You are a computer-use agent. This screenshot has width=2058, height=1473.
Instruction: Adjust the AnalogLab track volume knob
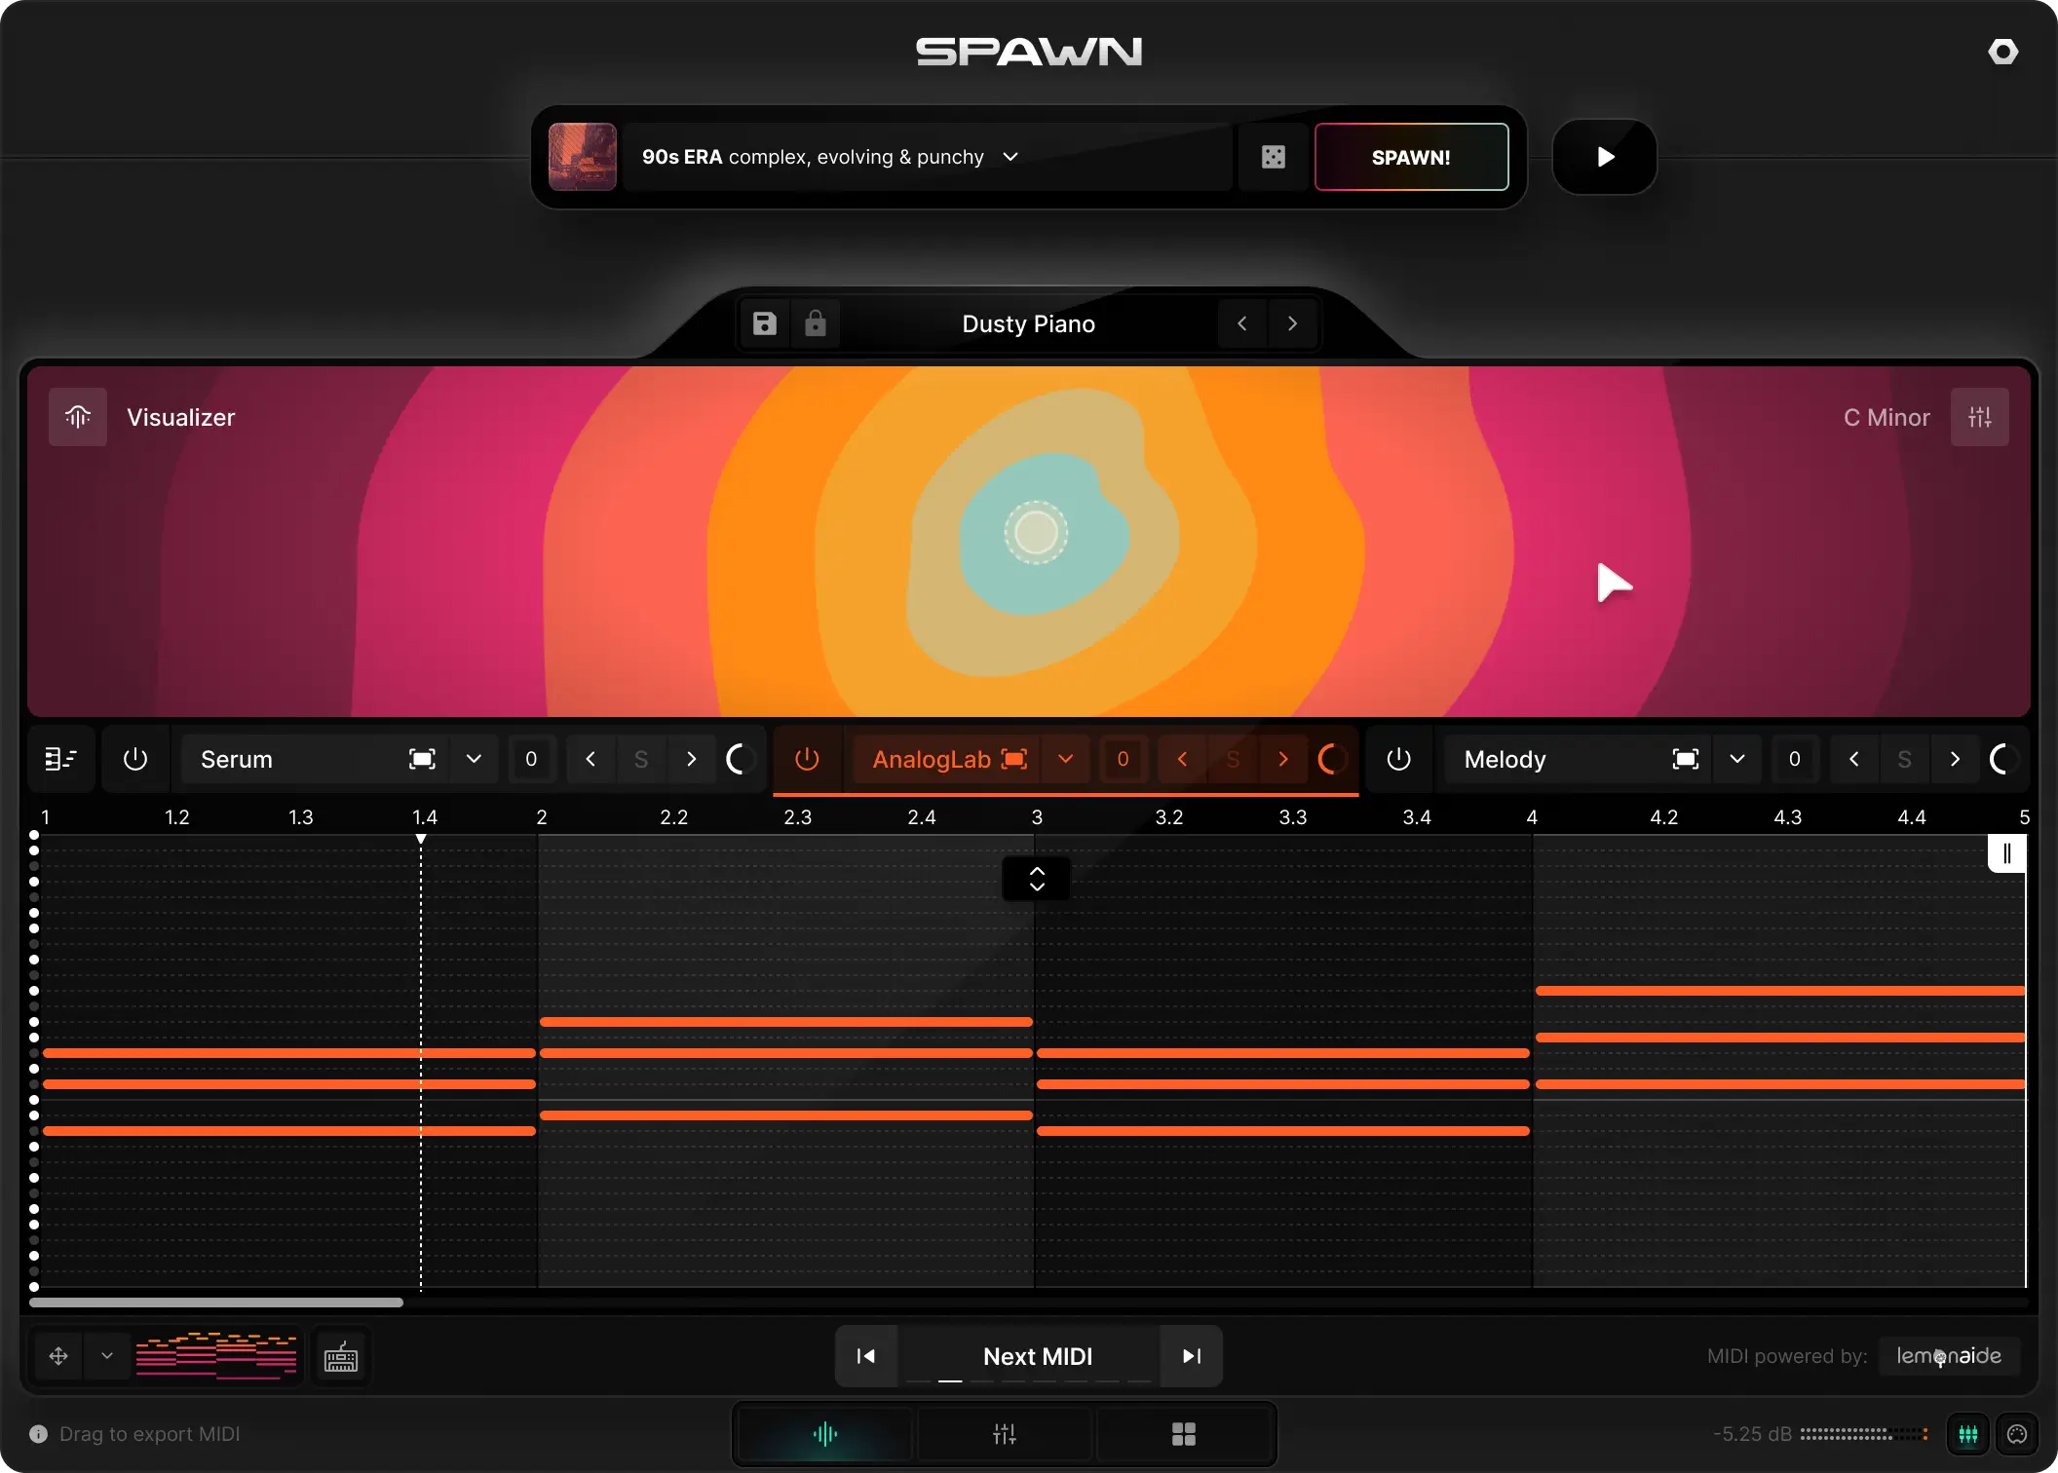(1332, 759)
